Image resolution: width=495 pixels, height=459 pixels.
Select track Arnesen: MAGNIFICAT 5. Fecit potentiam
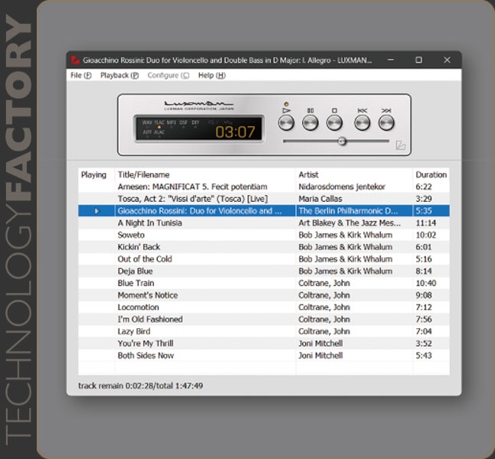(264, 187)
